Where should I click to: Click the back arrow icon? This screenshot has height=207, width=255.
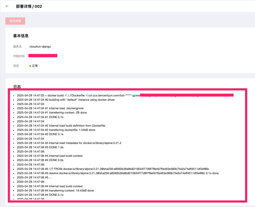point(7,6)
